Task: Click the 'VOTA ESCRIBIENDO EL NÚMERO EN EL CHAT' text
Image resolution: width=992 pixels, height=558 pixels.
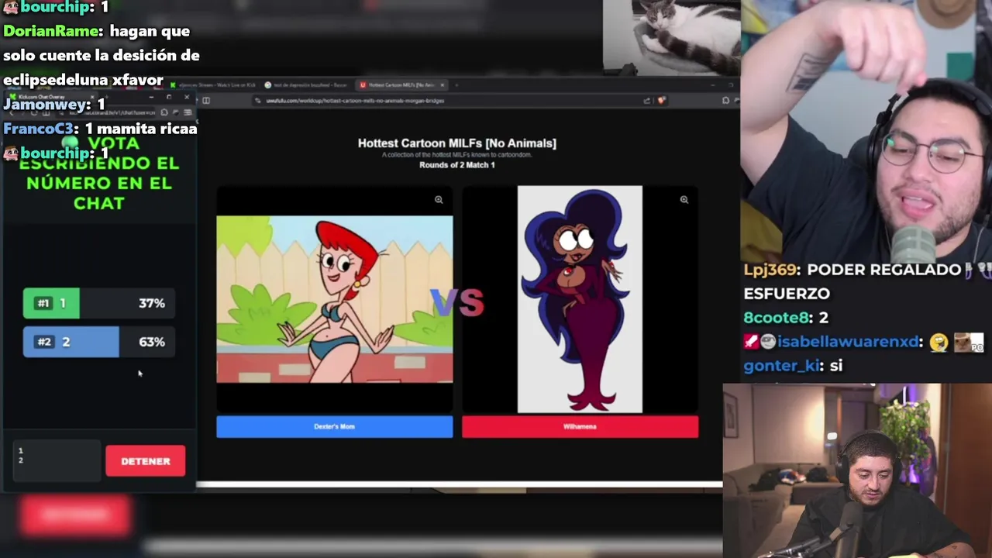Action: click(98, 174)
